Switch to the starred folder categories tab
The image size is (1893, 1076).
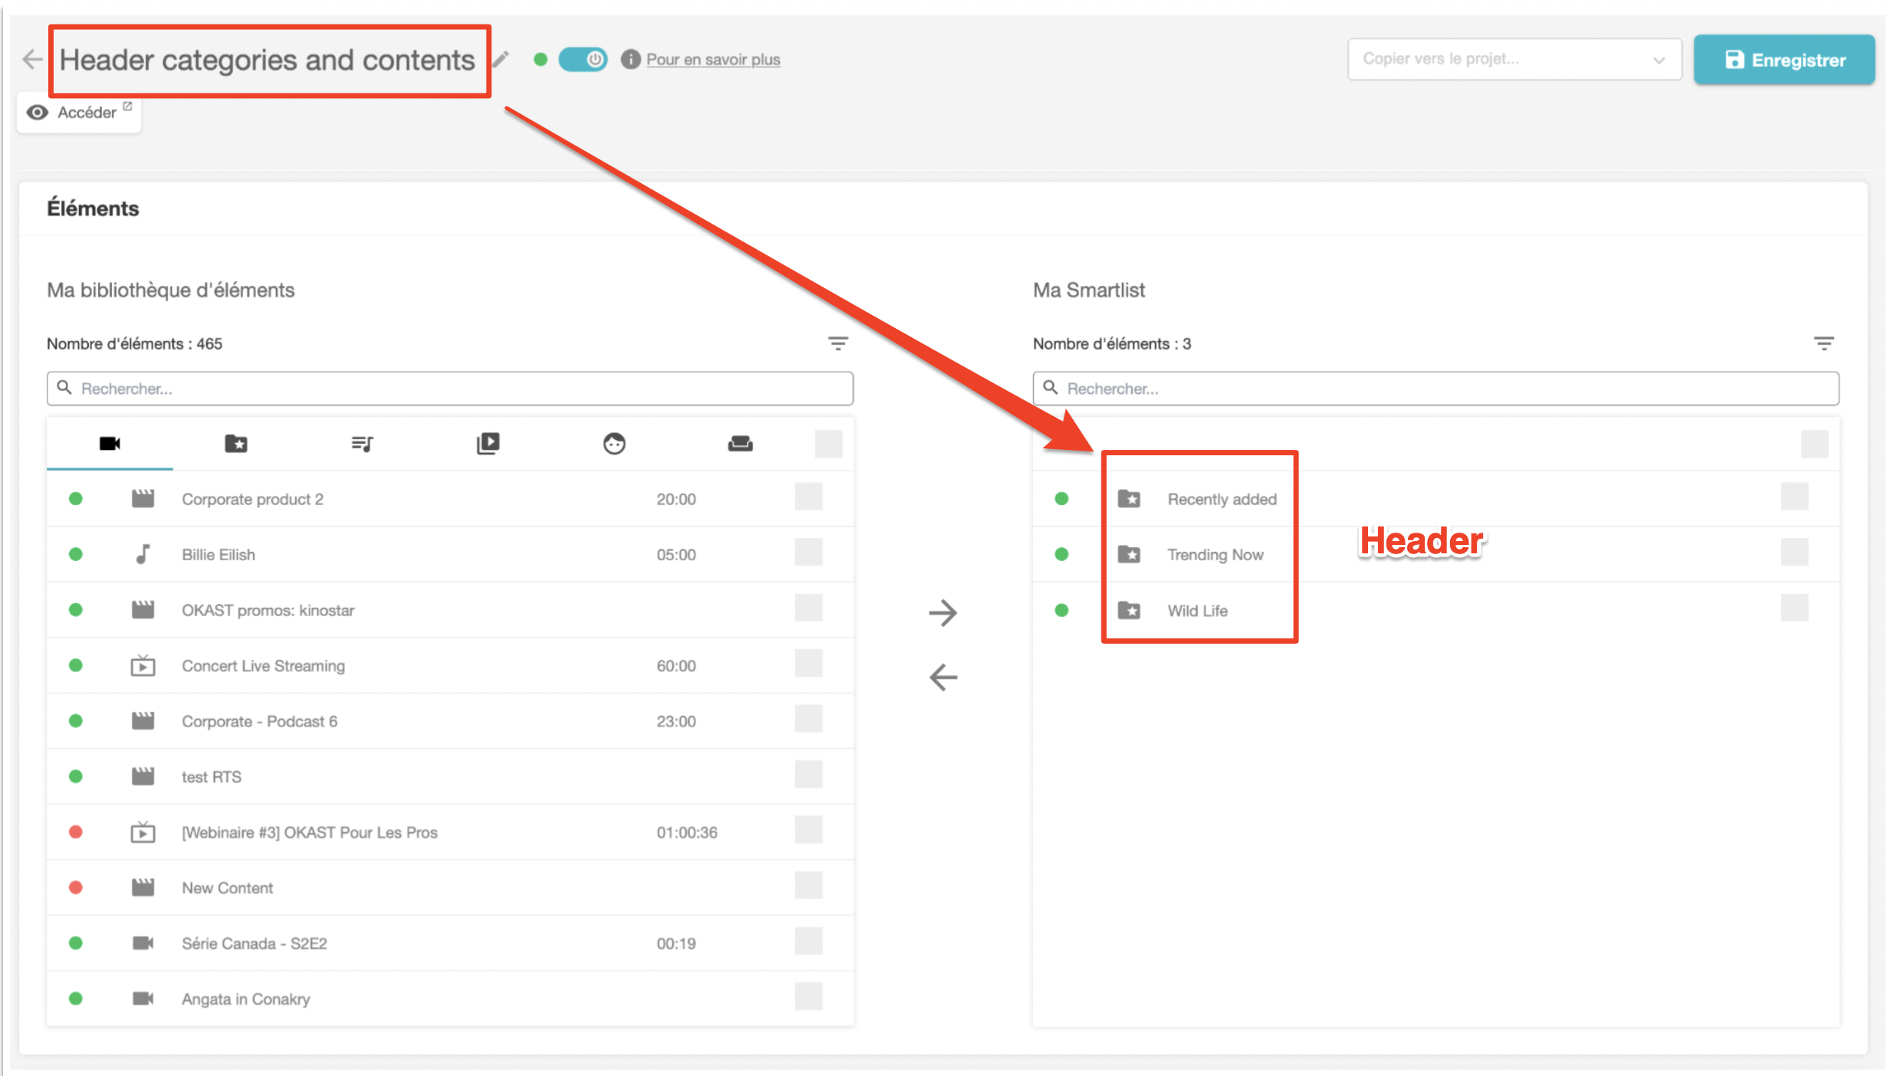click(x=236, y=444)
